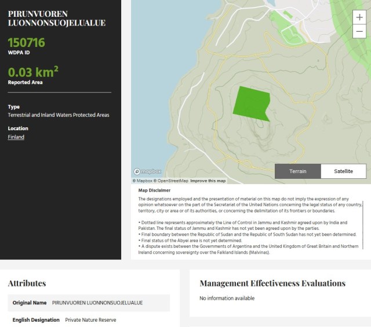Open the © OpenStreetMap attribution link

click(x=170, y=181)
